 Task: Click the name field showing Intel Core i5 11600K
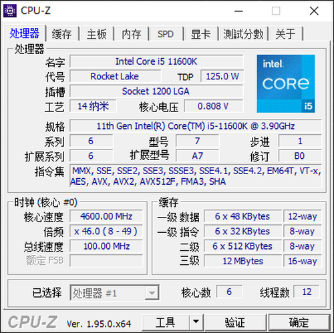click(156, 61)
